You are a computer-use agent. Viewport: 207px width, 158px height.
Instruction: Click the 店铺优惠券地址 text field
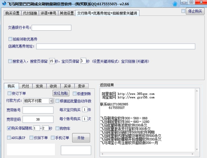(x=115, y=46)
